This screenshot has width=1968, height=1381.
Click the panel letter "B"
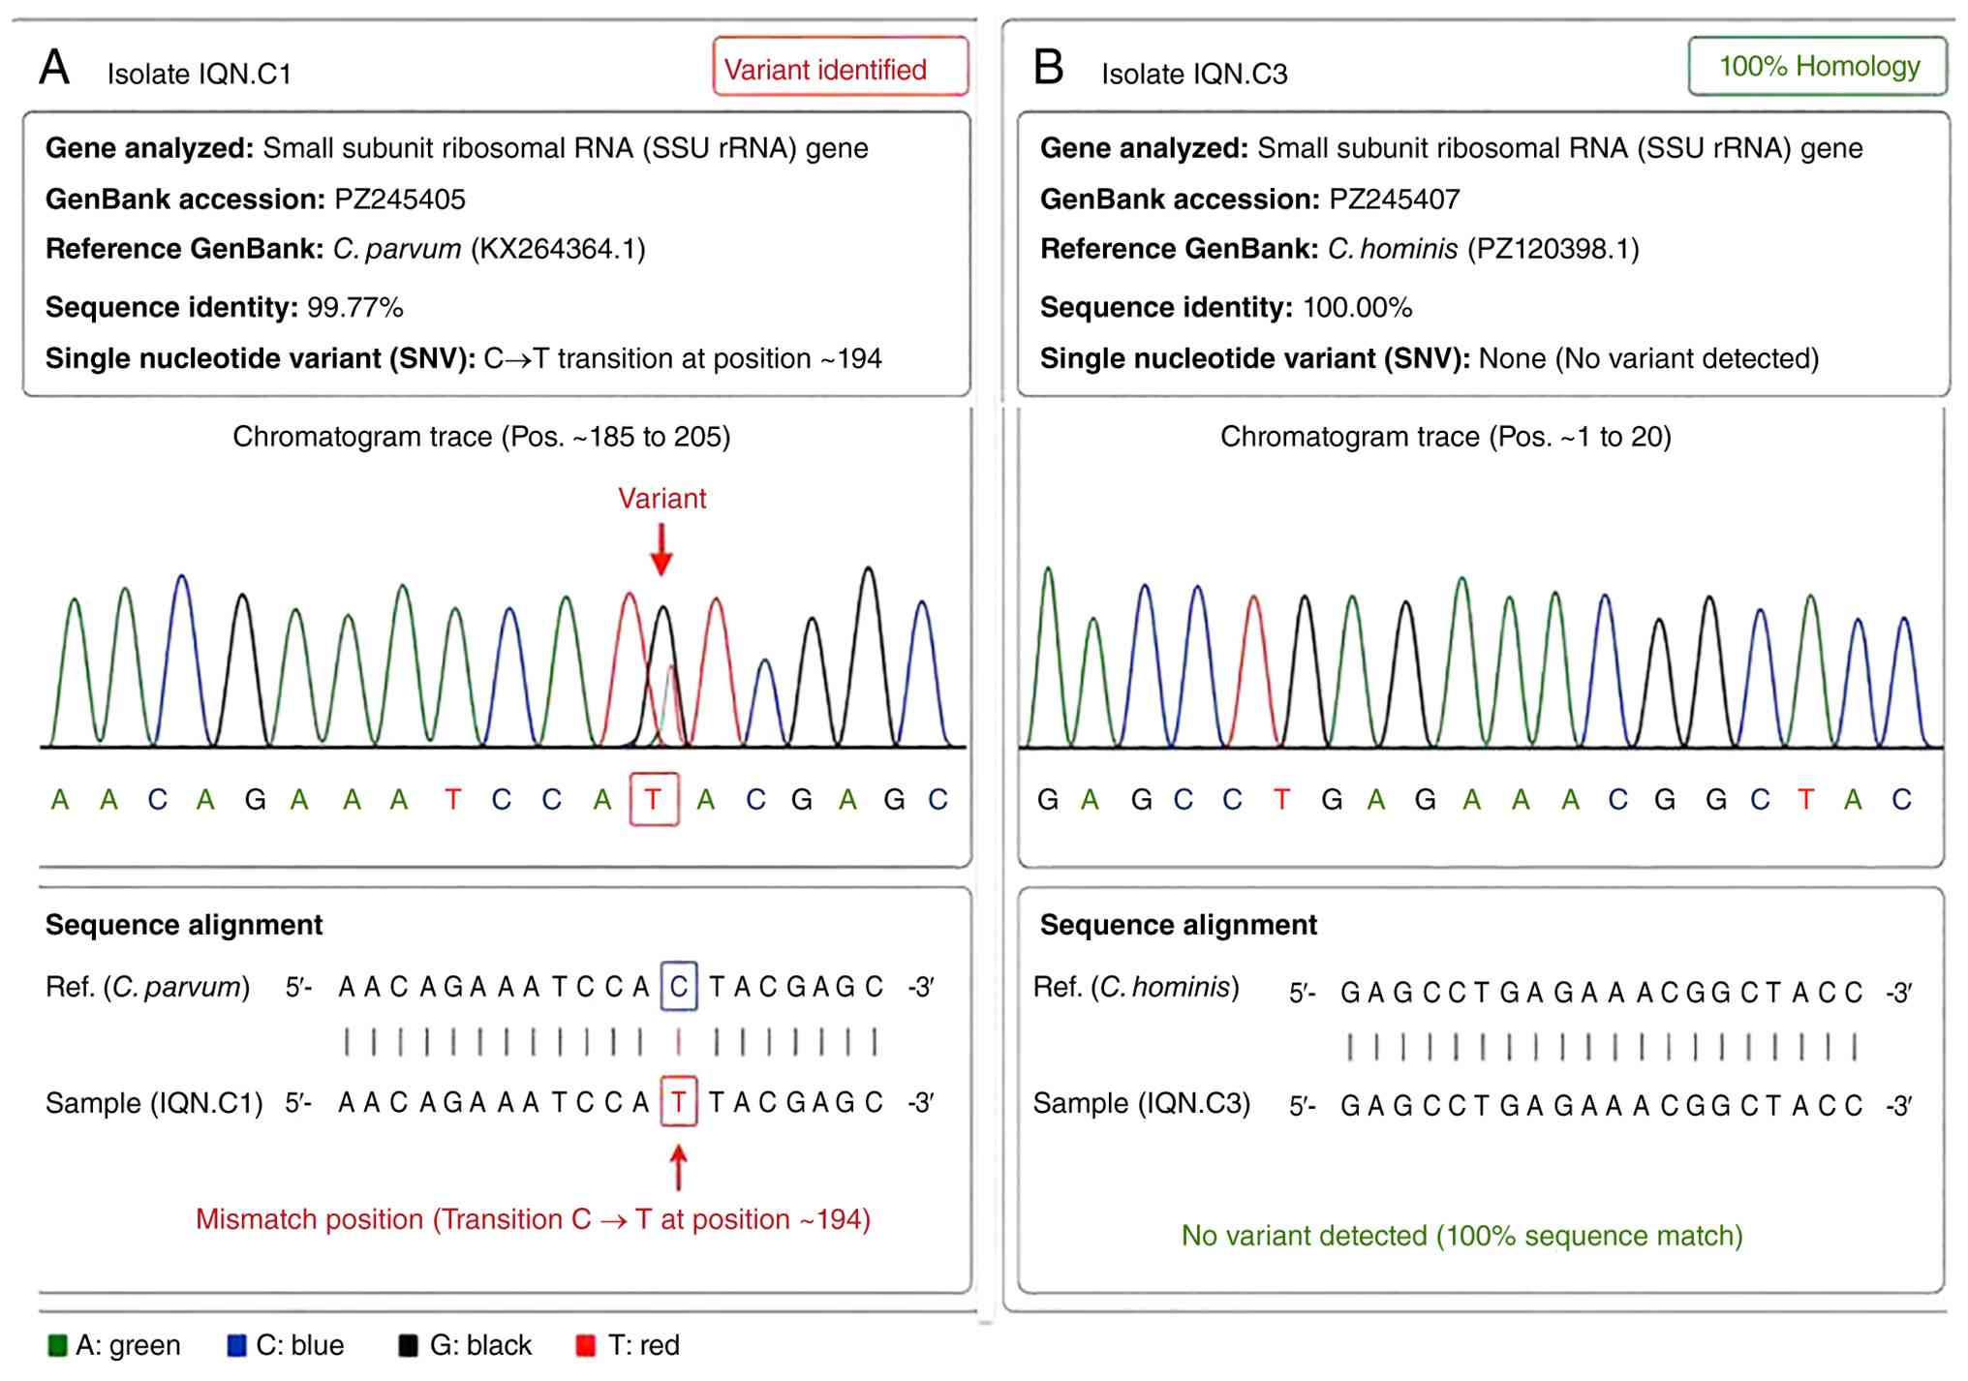pyautogui.click(x=1049, y=68)
